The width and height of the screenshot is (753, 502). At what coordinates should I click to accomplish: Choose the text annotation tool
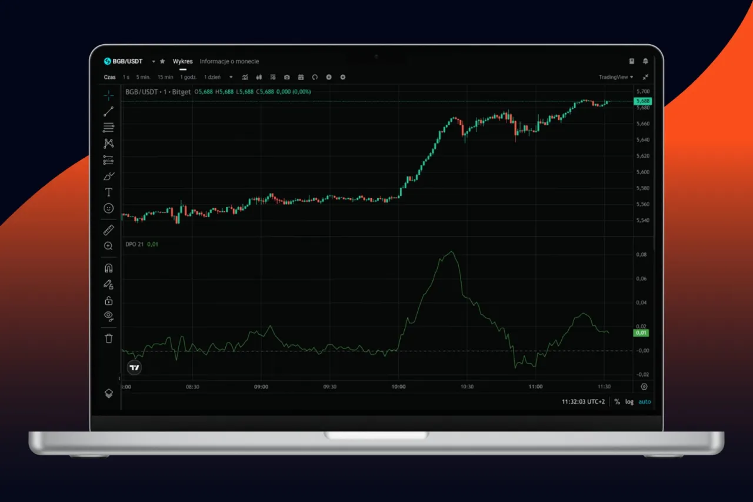point(108,192)
